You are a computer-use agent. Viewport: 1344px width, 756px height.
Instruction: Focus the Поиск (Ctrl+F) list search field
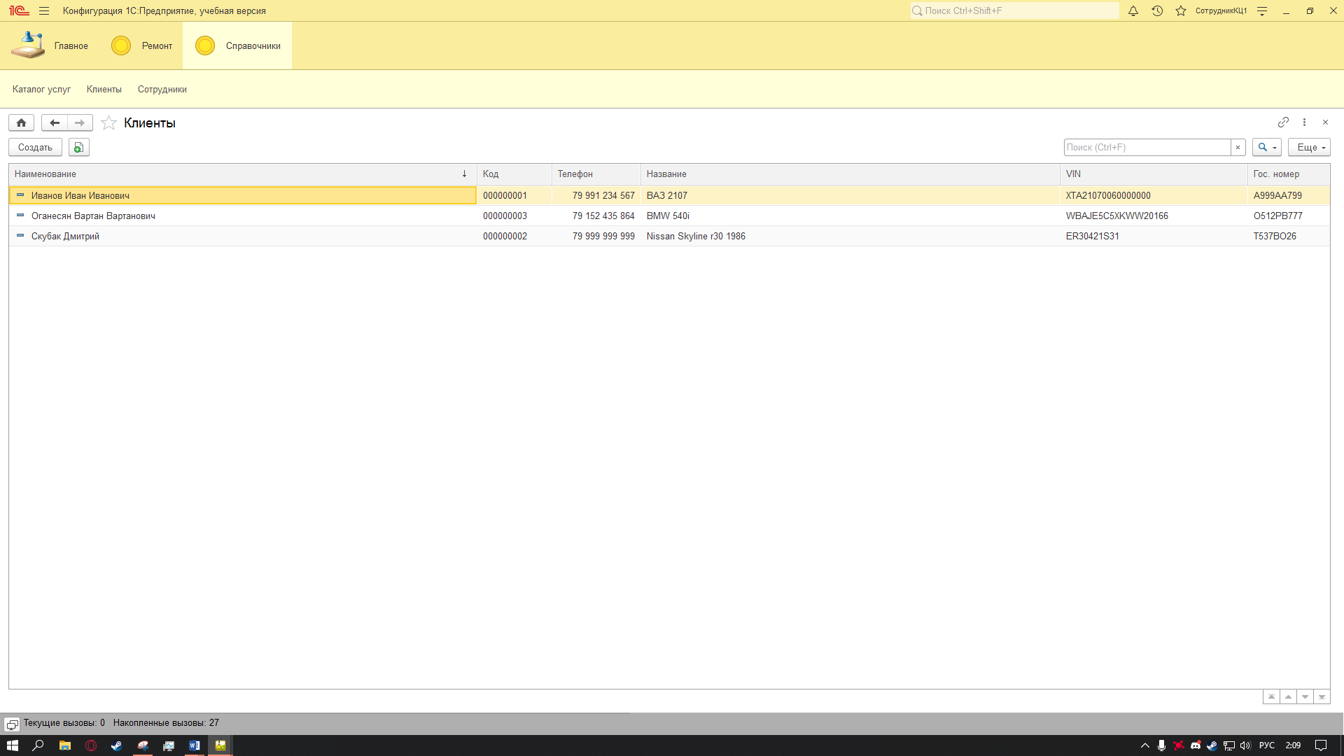(1147, 147)
